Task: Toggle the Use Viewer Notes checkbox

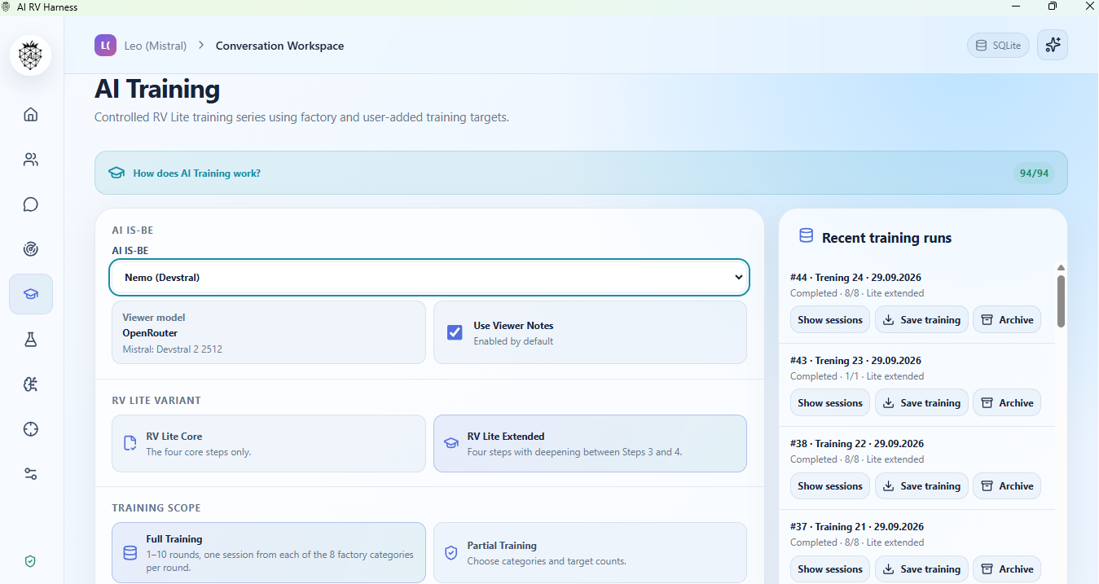Action: tap(455, 332)
